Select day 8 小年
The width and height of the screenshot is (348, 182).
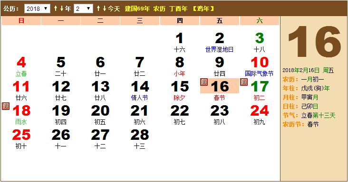click(179, 66)
